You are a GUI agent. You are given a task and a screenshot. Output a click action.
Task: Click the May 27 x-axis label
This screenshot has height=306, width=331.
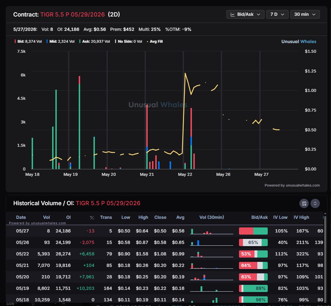(x=261, y=174)
